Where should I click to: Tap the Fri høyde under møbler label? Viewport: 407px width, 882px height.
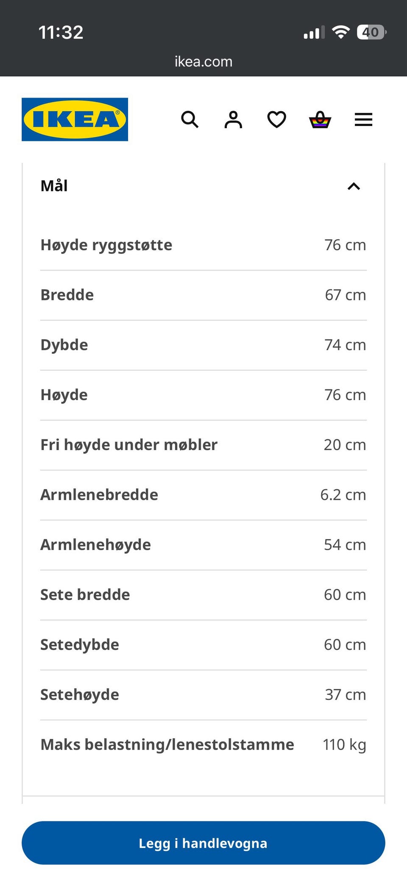tap(129, 445)
